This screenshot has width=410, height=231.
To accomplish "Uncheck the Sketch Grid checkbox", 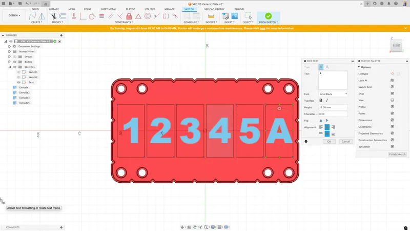I will point(392,87).
